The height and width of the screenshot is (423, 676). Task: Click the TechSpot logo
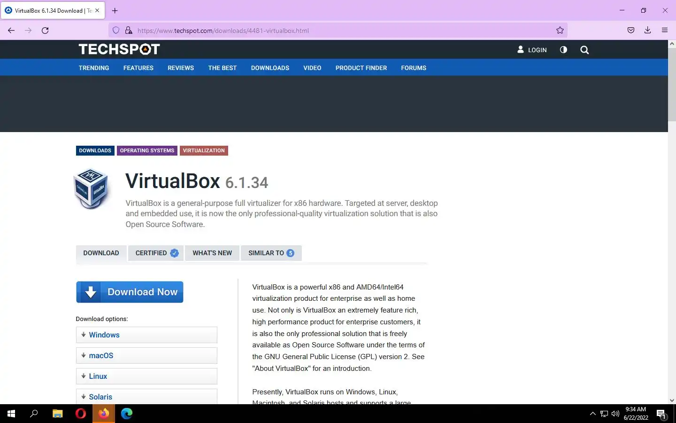[119, 49]
